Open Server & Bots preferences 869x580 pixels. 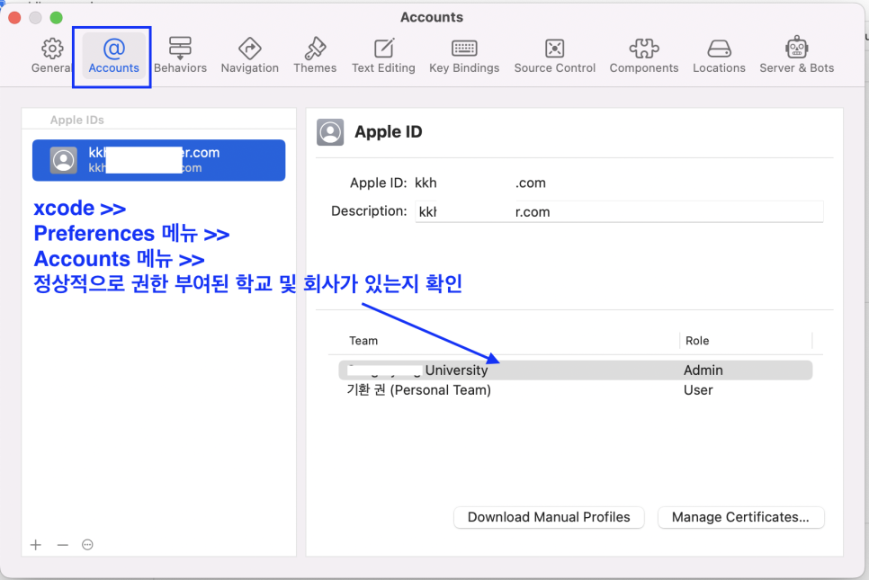click(x=796, y=56)
